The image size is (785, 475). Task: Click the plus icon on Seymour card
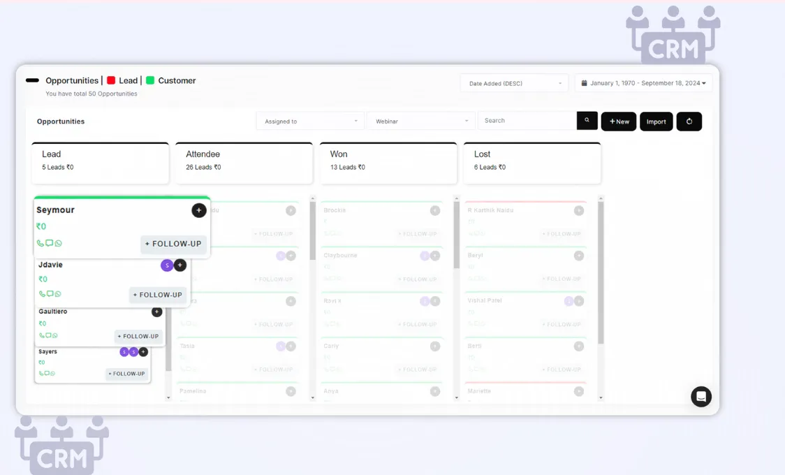click(199, 210)
